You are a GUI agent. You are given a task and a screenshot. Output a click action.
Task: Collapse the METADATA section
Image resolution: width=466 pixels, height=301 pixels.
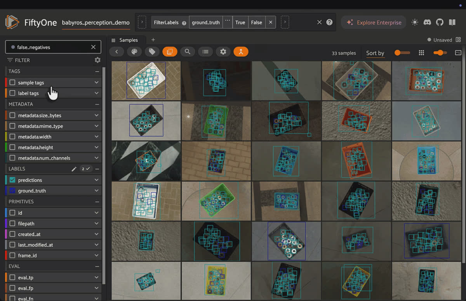pyautogui.click(x=97, y=104)
